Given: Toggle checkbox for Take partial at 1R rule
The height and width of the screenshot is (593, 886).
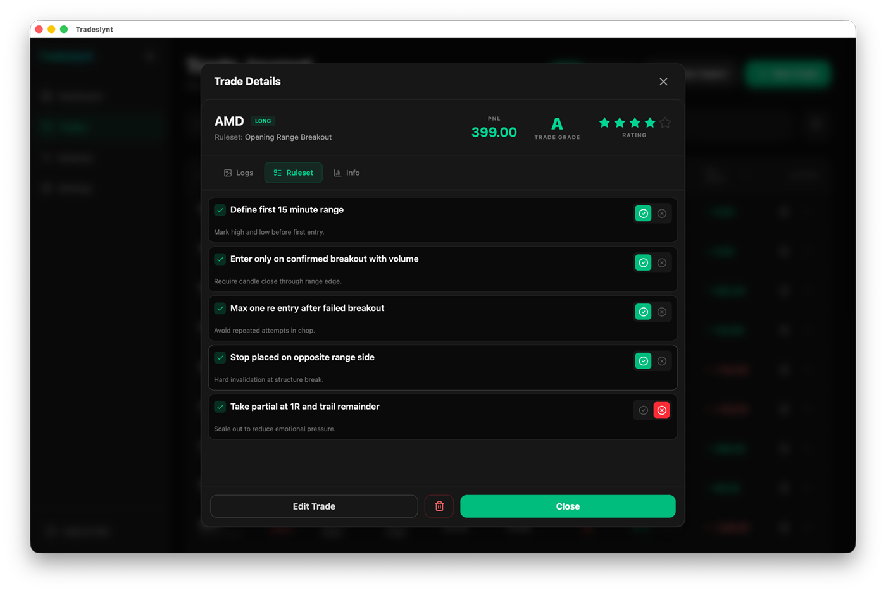Looking at the screenshot, I should (x=220, y=407).
